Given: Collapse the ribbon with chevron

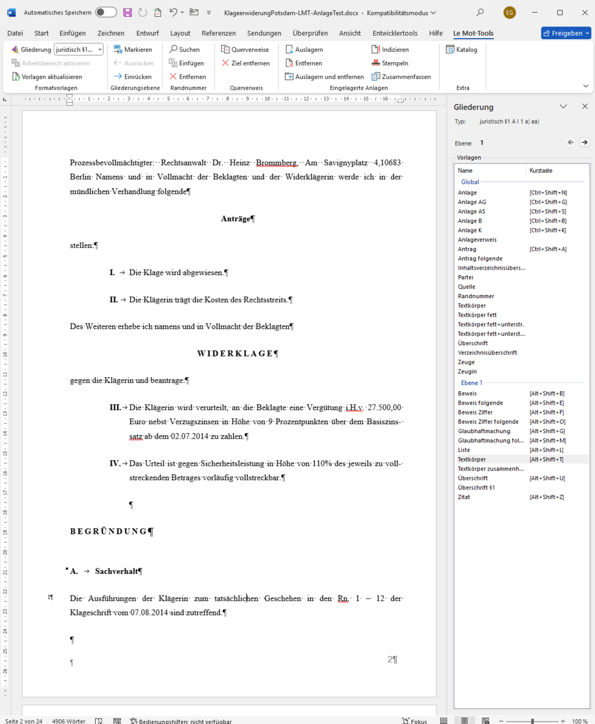Looking at the screenshot, I should [585, 86].
